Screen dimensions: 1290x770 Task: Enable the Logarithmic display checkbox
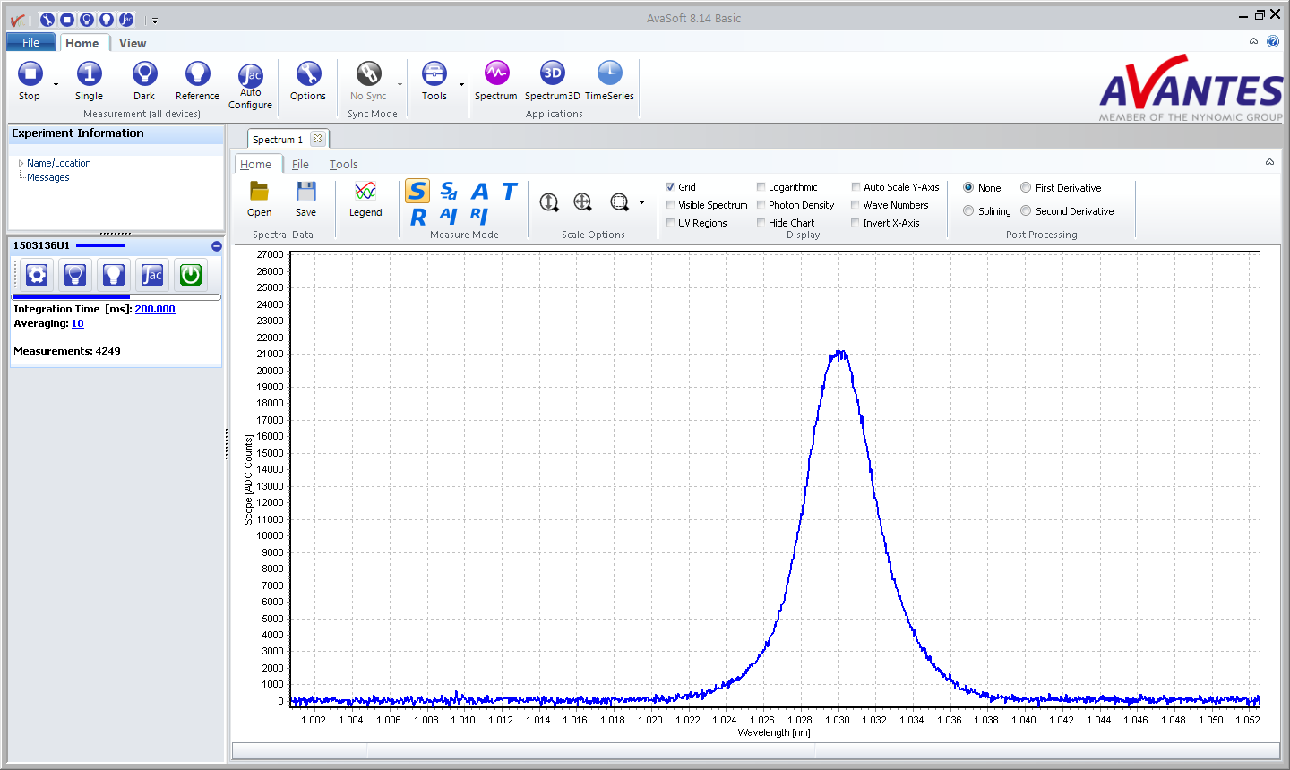[761, 187]
